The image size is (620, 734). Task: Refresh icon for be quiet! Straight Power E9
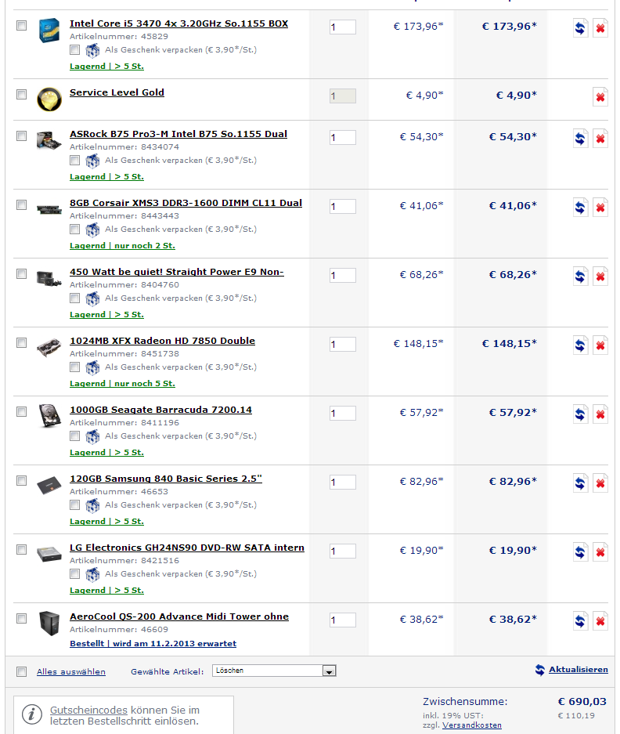[580, 277]
